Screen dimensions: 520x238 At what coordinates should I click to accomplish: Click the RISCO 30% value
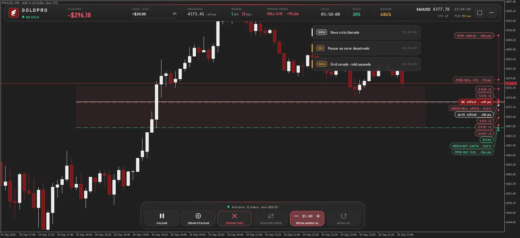357,15
